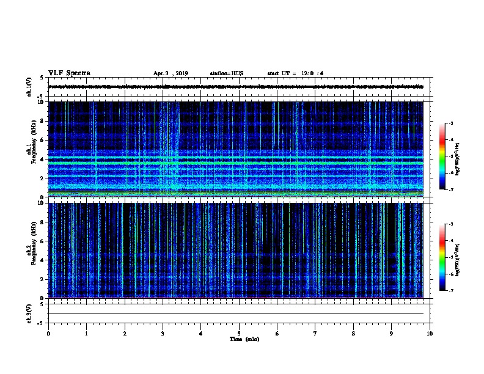The width and height of the screenshot is (484, 374).
Task: Click the time axis tick label "3"
Action: tap(163, 334)
